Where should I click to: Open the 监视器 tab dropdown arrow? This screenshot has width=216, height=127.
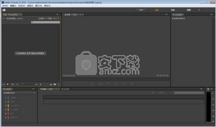click(x=80, y=15)
